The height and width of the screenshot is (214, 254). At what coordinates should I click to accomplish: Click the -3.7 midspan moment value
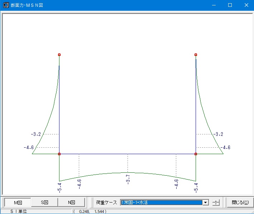point(128,180)
